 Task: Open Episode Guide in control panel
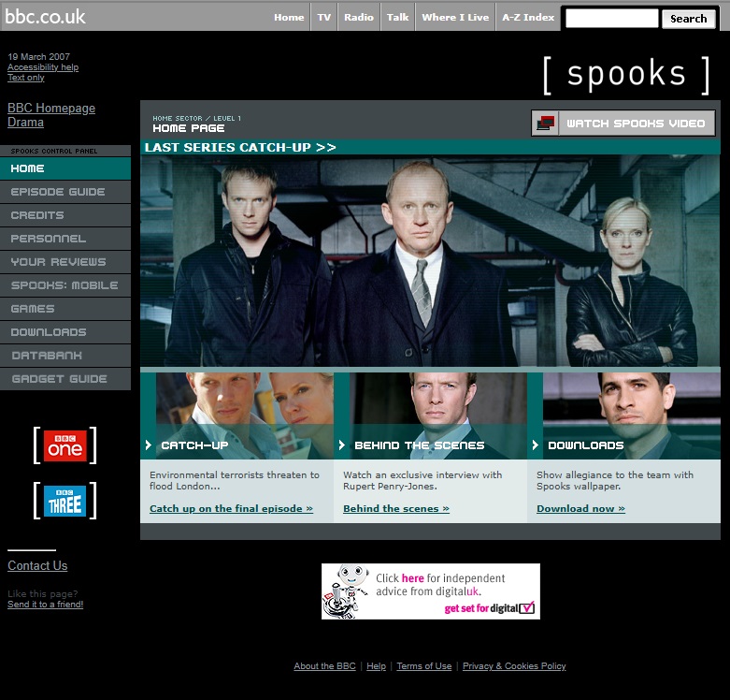65,192
